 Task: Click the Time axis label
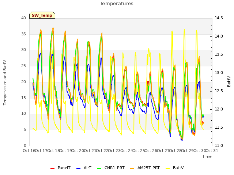click(x=207, y=156)
